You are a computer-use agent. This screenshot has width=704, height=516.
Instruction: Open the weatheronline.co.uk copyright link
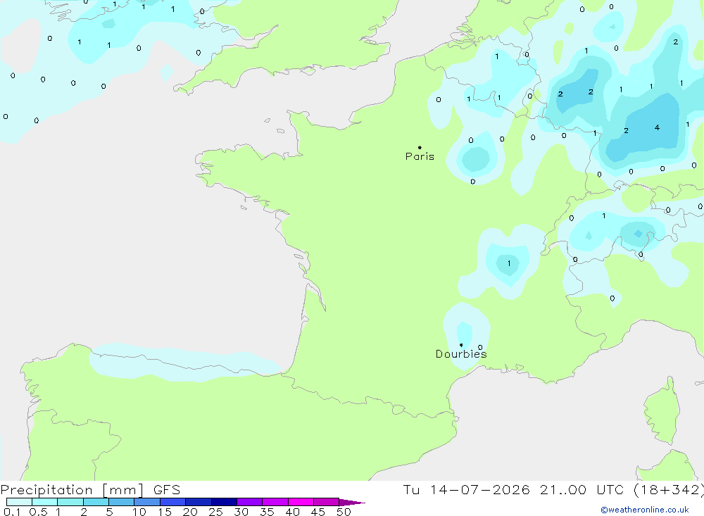pos(645,510)
